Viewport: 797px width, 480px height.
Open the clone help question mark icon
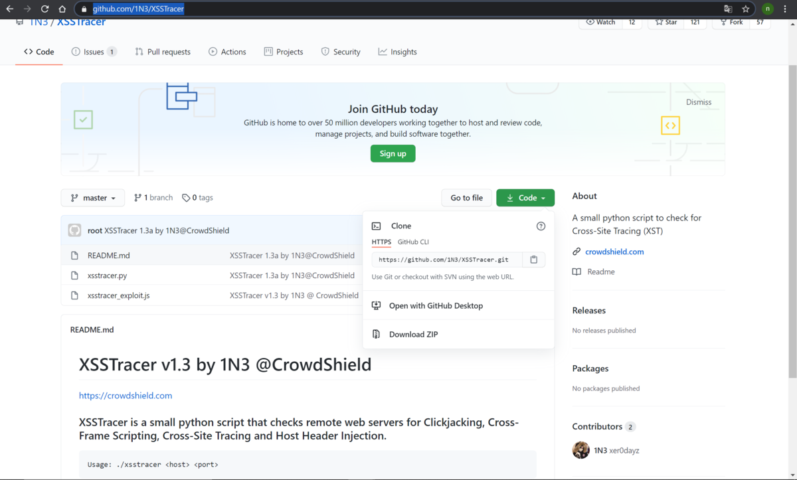541,226
